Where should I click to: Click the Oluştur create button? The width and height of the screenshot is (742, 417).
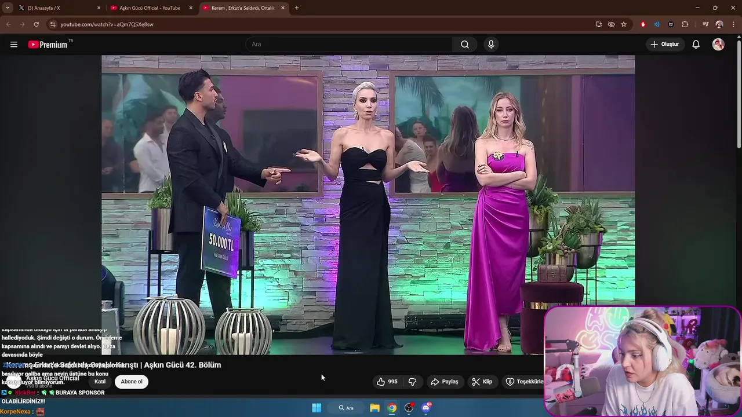coord(665,45)
